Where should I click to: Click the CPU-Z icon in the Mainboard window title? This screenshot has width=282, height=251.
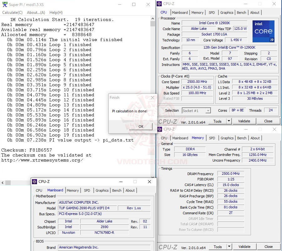[34, 182]
